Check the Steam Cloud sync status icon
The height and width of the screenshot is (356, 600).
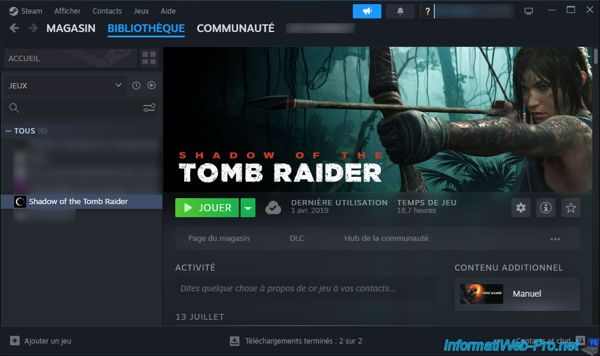pyautogui.click(x=273, y=208)
